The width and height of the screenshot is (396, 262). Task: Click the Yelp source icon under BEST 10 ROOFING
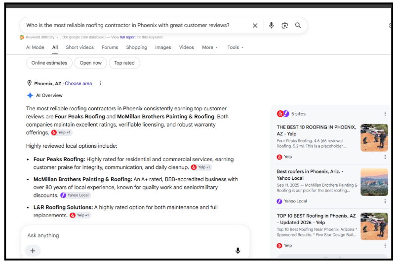279,157
